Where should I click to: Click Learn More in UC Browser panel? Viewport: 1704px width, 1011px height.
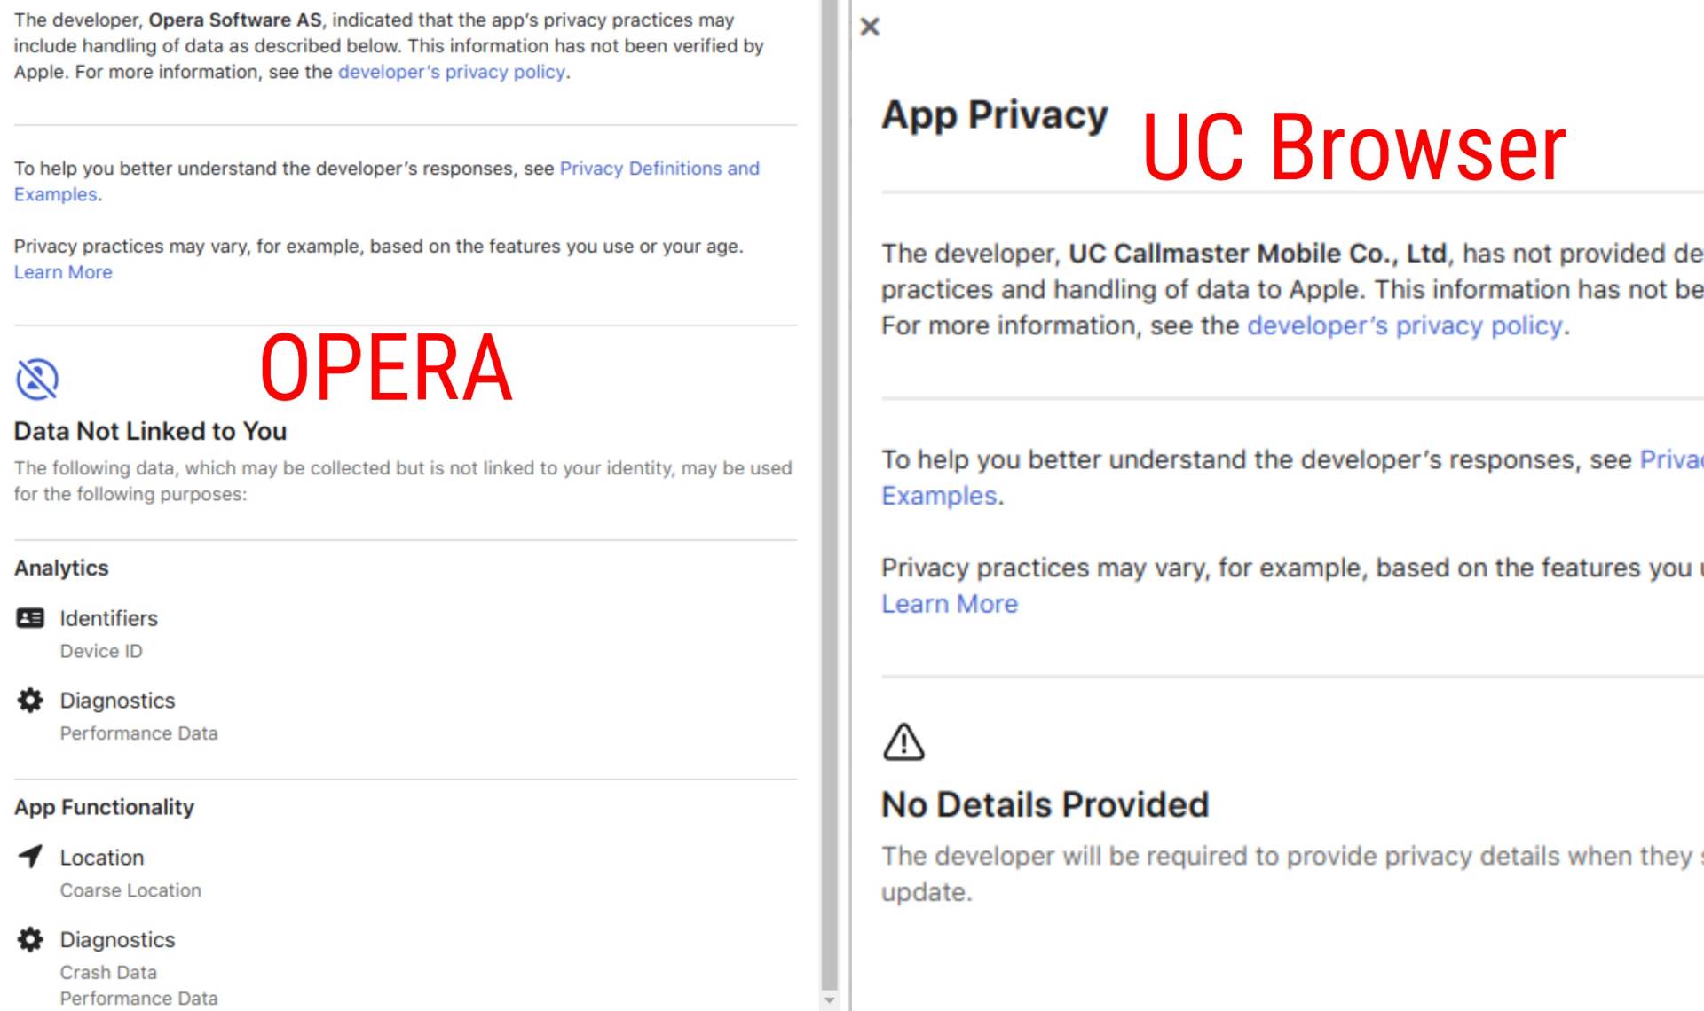(949, 604)
